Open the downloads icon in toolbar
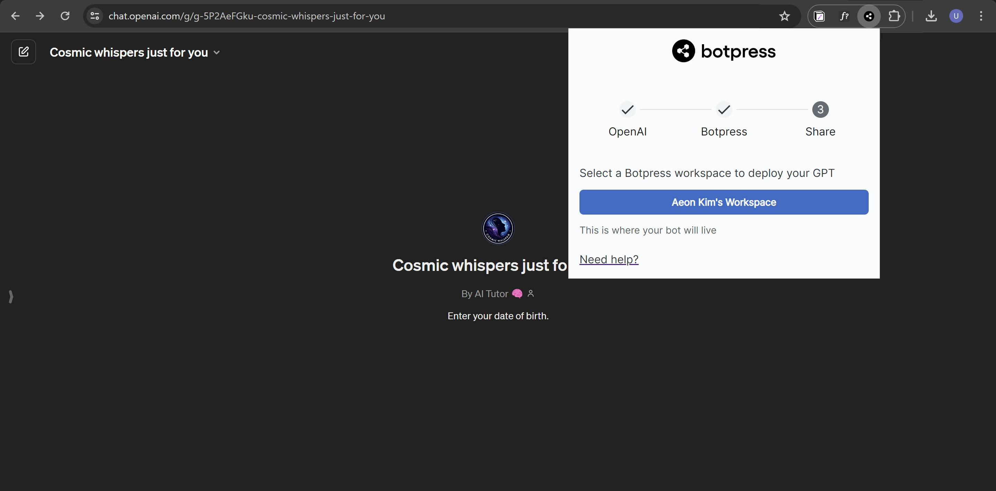The image size is (996, 491). pos(931,16)
